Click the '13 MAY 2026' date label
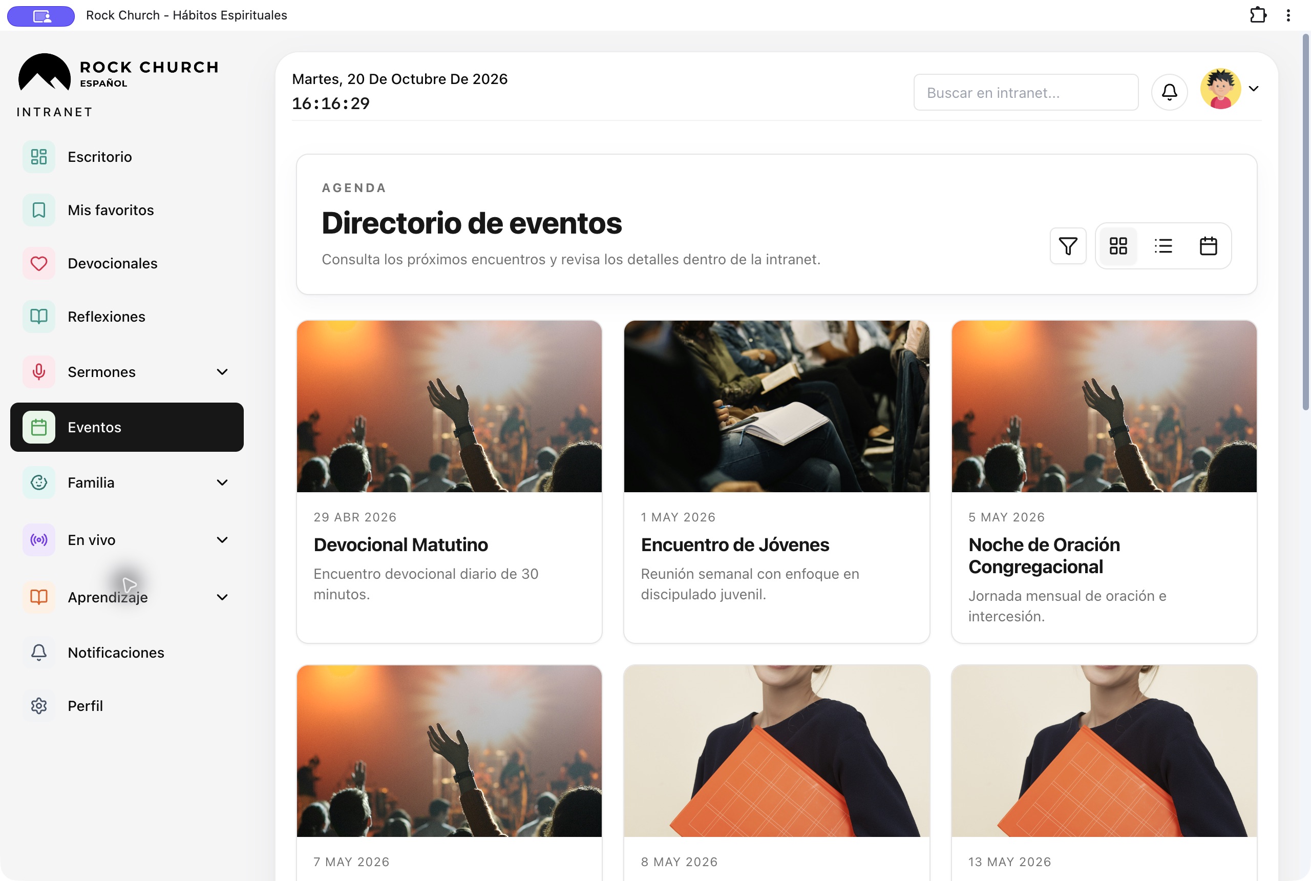 point(1009,862)
